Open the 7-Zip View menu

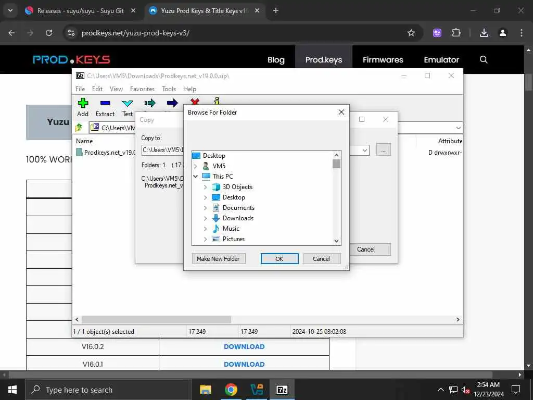pos(116,89)
